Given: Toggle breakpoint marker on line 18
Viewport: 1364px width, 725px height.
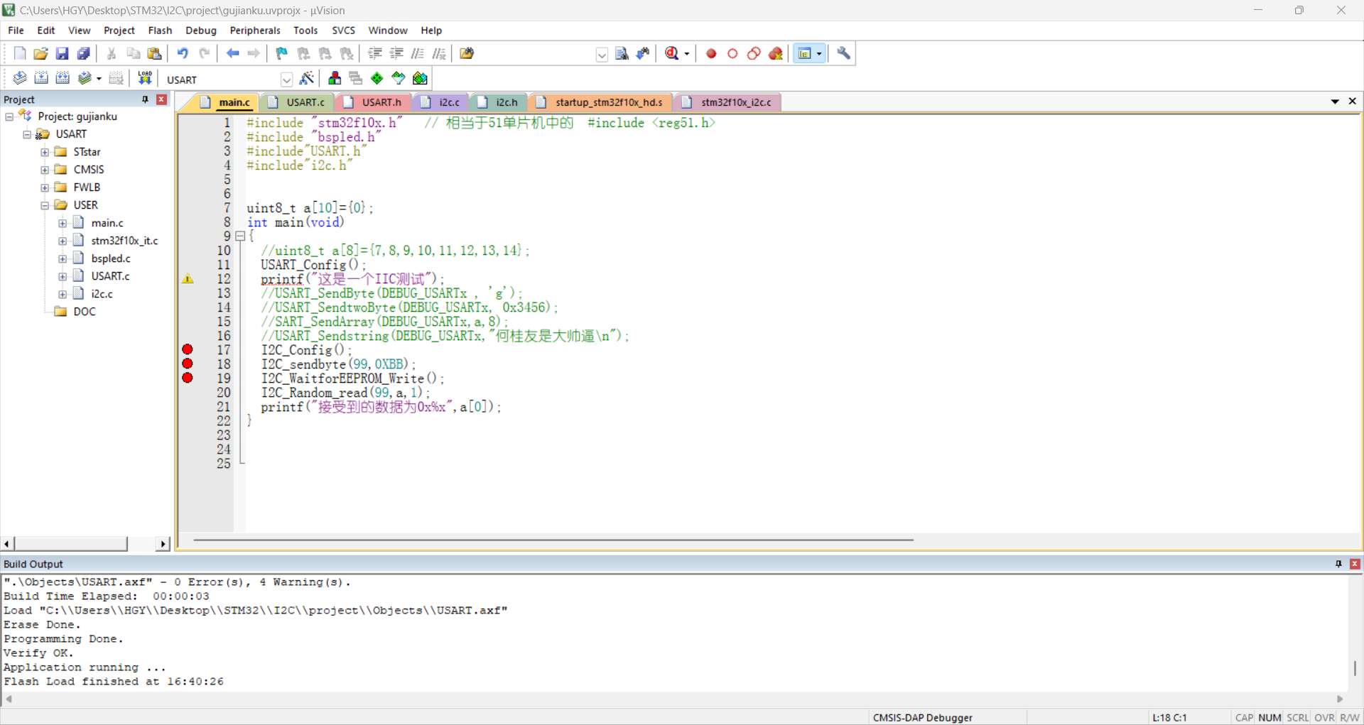Looking at the screenshot, I should pyautogui.click(x=188, y=364).
